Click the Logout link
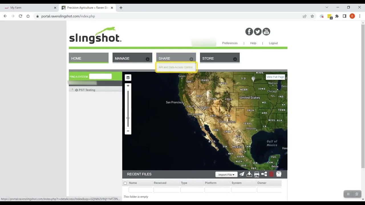The width and height of the screenshot is (365, 205). click(x=273, y=43)
